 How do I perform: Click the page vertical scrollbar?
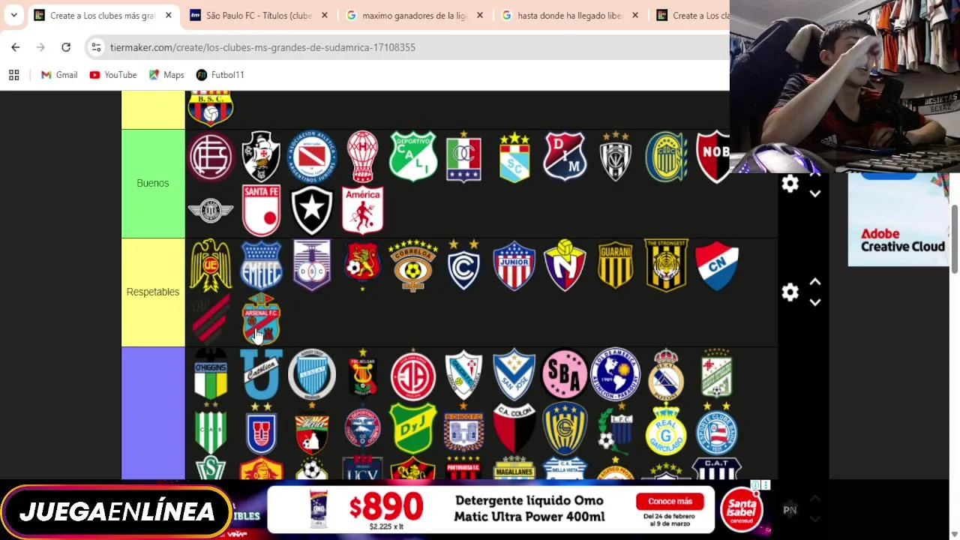[x=955, y=238]
